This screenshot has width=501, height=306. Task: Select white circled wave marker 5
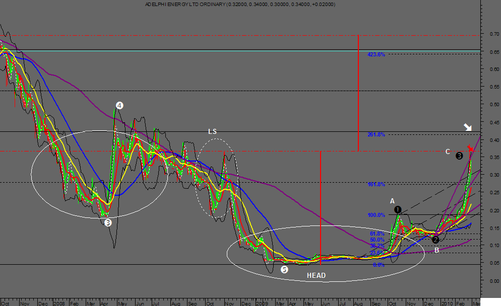coord(284,270)
